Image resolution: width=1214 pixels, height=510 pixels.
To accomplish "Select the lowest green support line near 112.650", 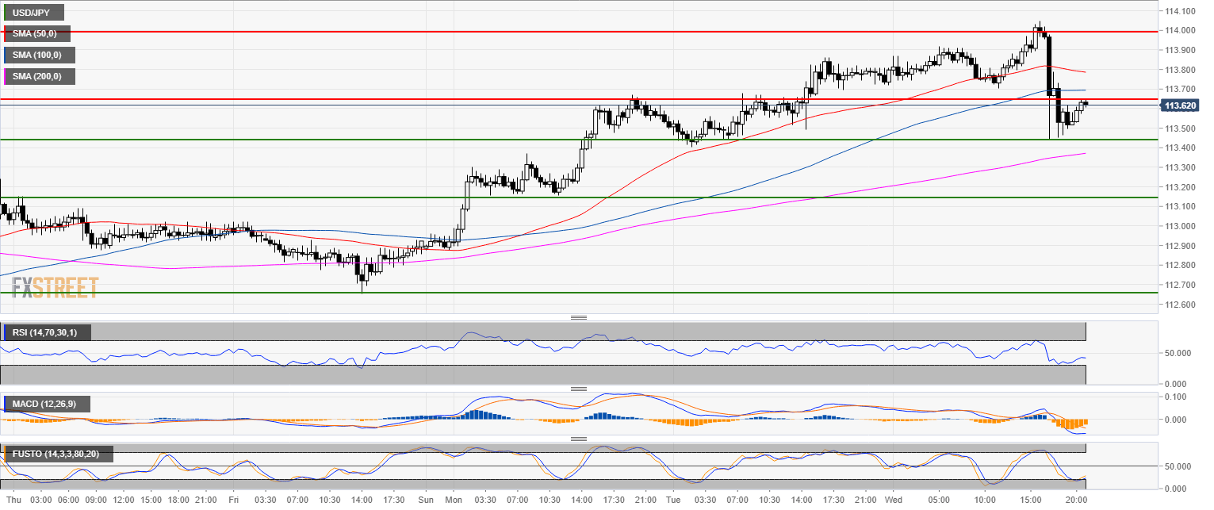I will point(555,293).
